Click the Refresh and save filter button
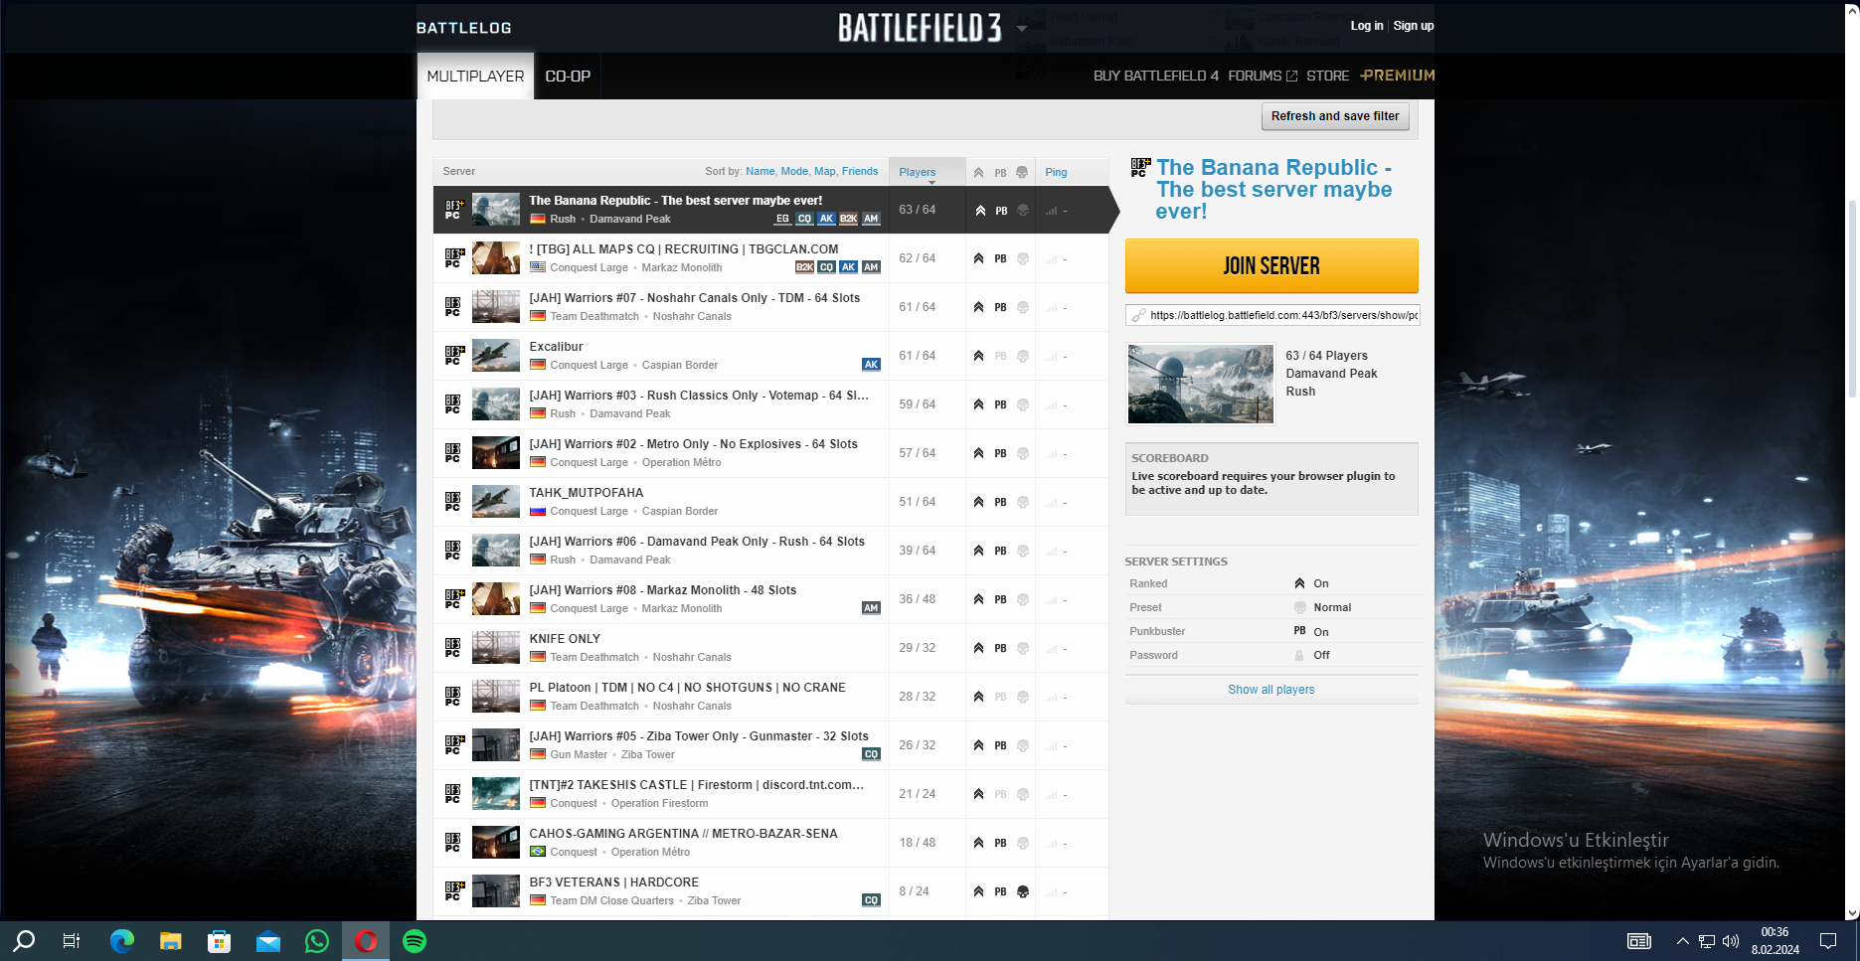Image resolution: width=1860 pixels, height=961 pixels. (x=1335, y=116)
